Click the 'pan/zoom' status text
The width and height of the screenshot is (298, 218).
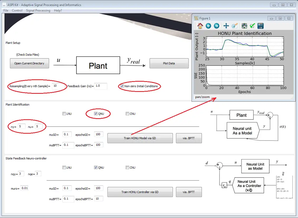[x=202, y=97]
